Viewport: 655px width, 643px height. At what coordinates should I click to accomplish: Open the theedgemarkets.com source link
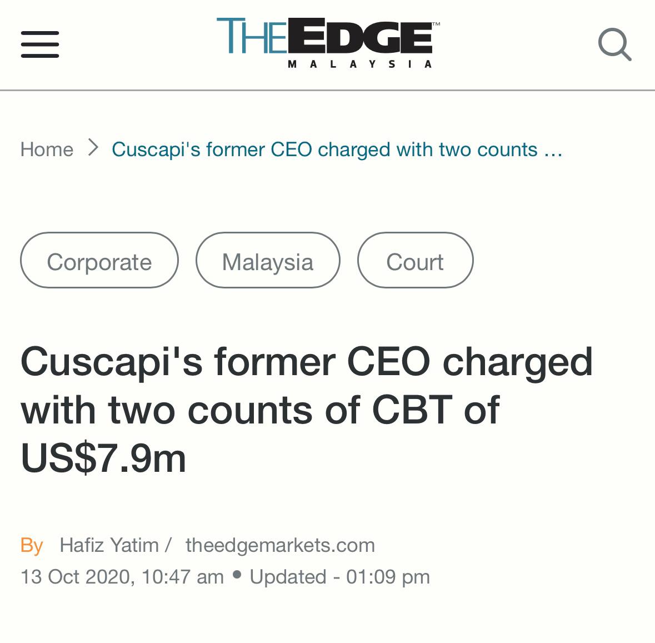click(x=281, y=545)
